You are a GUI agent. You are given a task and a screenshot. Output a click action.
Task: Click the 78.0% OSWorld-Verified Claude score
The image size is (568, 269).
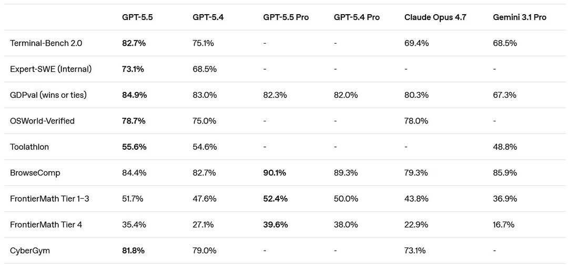pyautogui.click(x=416, y=121)
